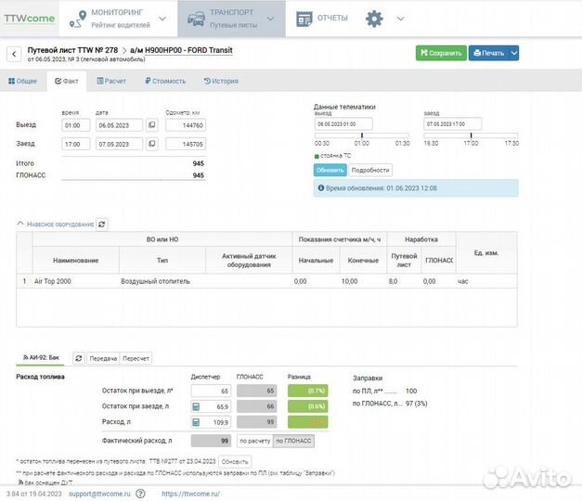
Task: Switch to the Стоимость tab
Action: click(165, 81)
